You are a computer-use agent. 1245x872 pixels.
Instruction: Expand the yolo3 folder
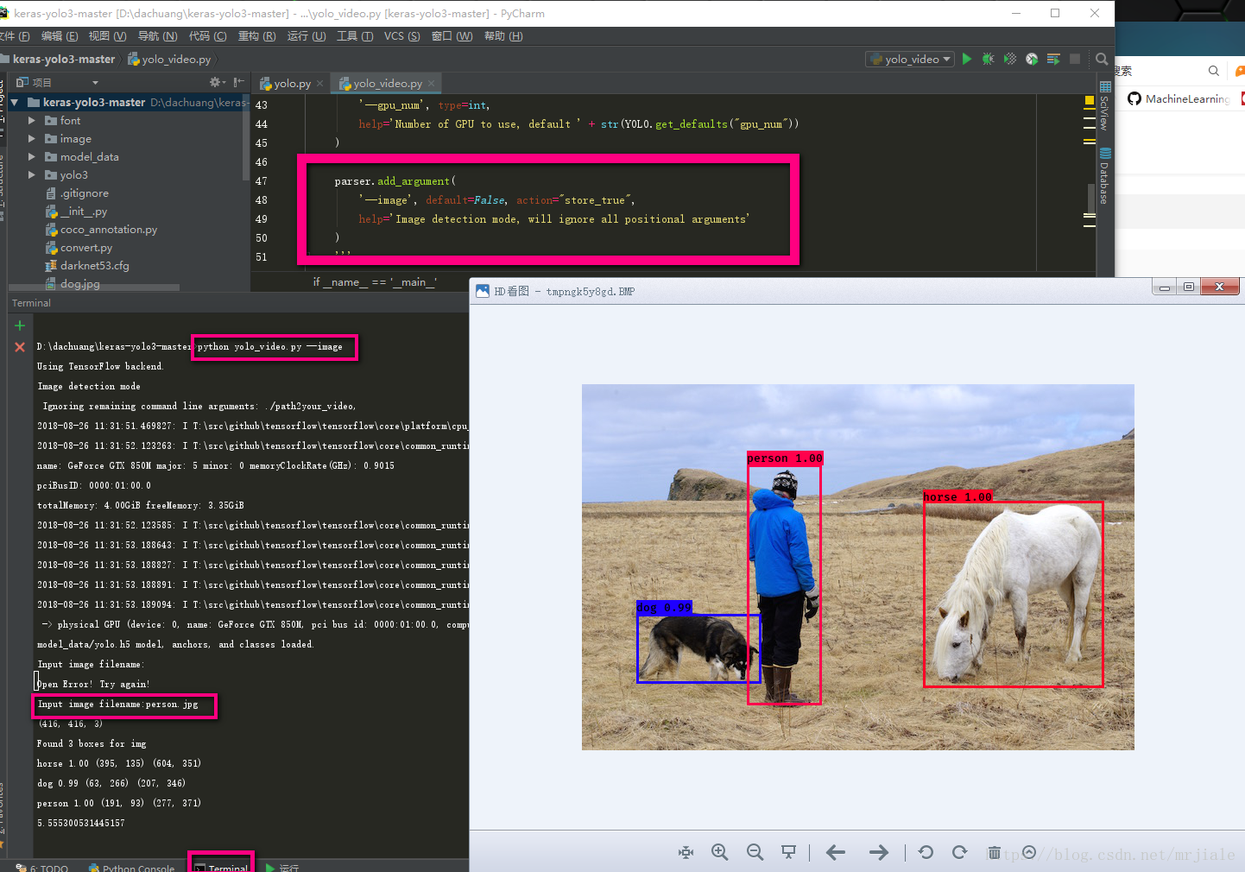point(32,174)
